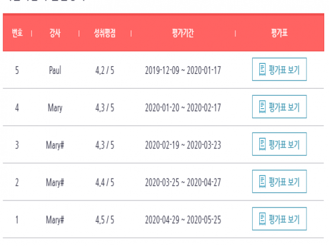This screenshot has height=246, width=329.
Task: Click the document icon in row 5's button
Action: tap(262, 69)
